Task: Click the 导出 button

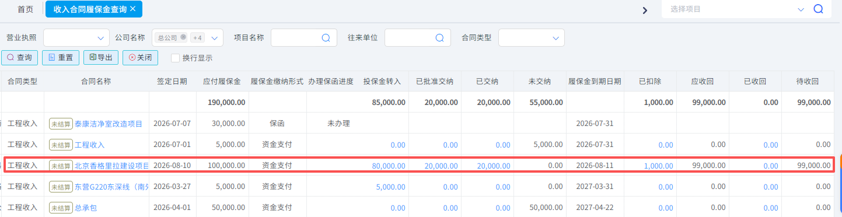Action: pos(101,58)
